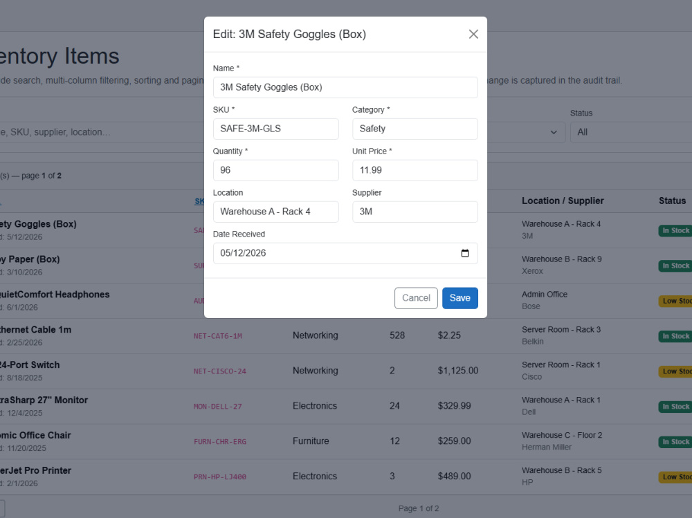
Task: Click the Belkin supplier text
Action: [x=533, y=342]
